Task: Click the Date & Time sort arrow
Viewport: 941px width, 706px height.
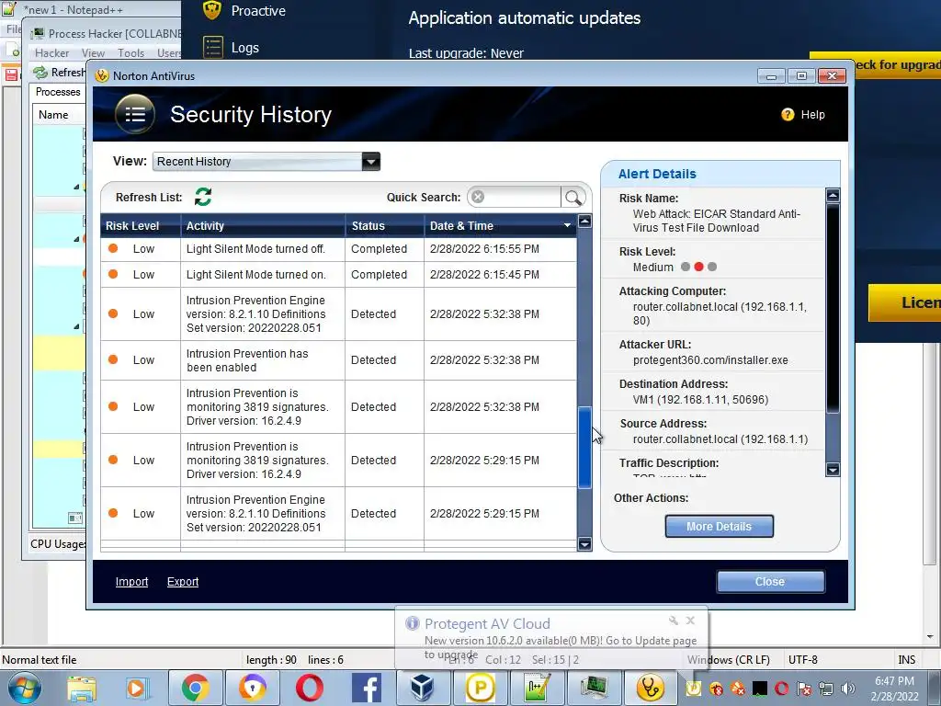Action: coord(567,226)
